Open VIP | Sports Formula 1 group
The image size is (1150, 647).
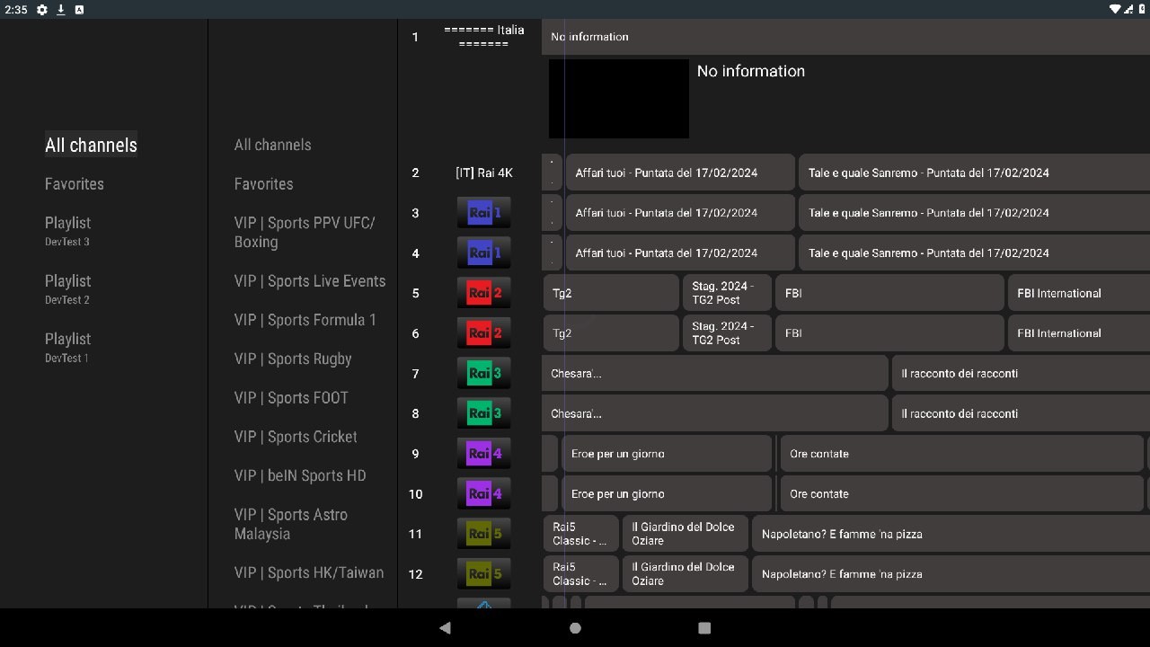pos(305,320)
